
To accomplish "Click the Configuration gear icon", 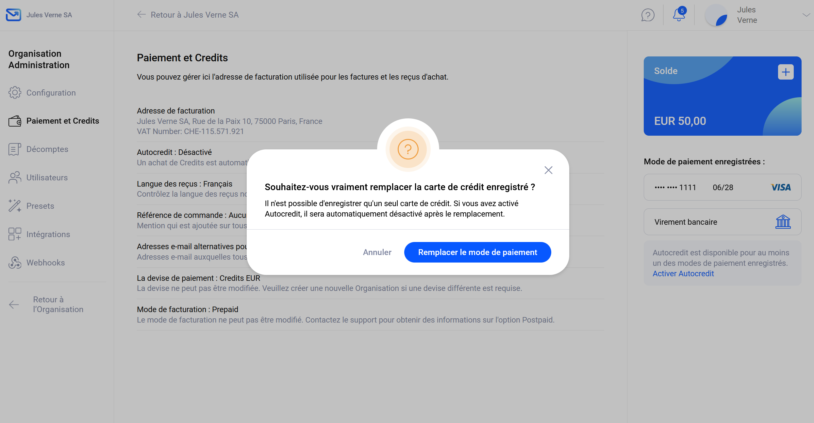I will pos(15,93).
